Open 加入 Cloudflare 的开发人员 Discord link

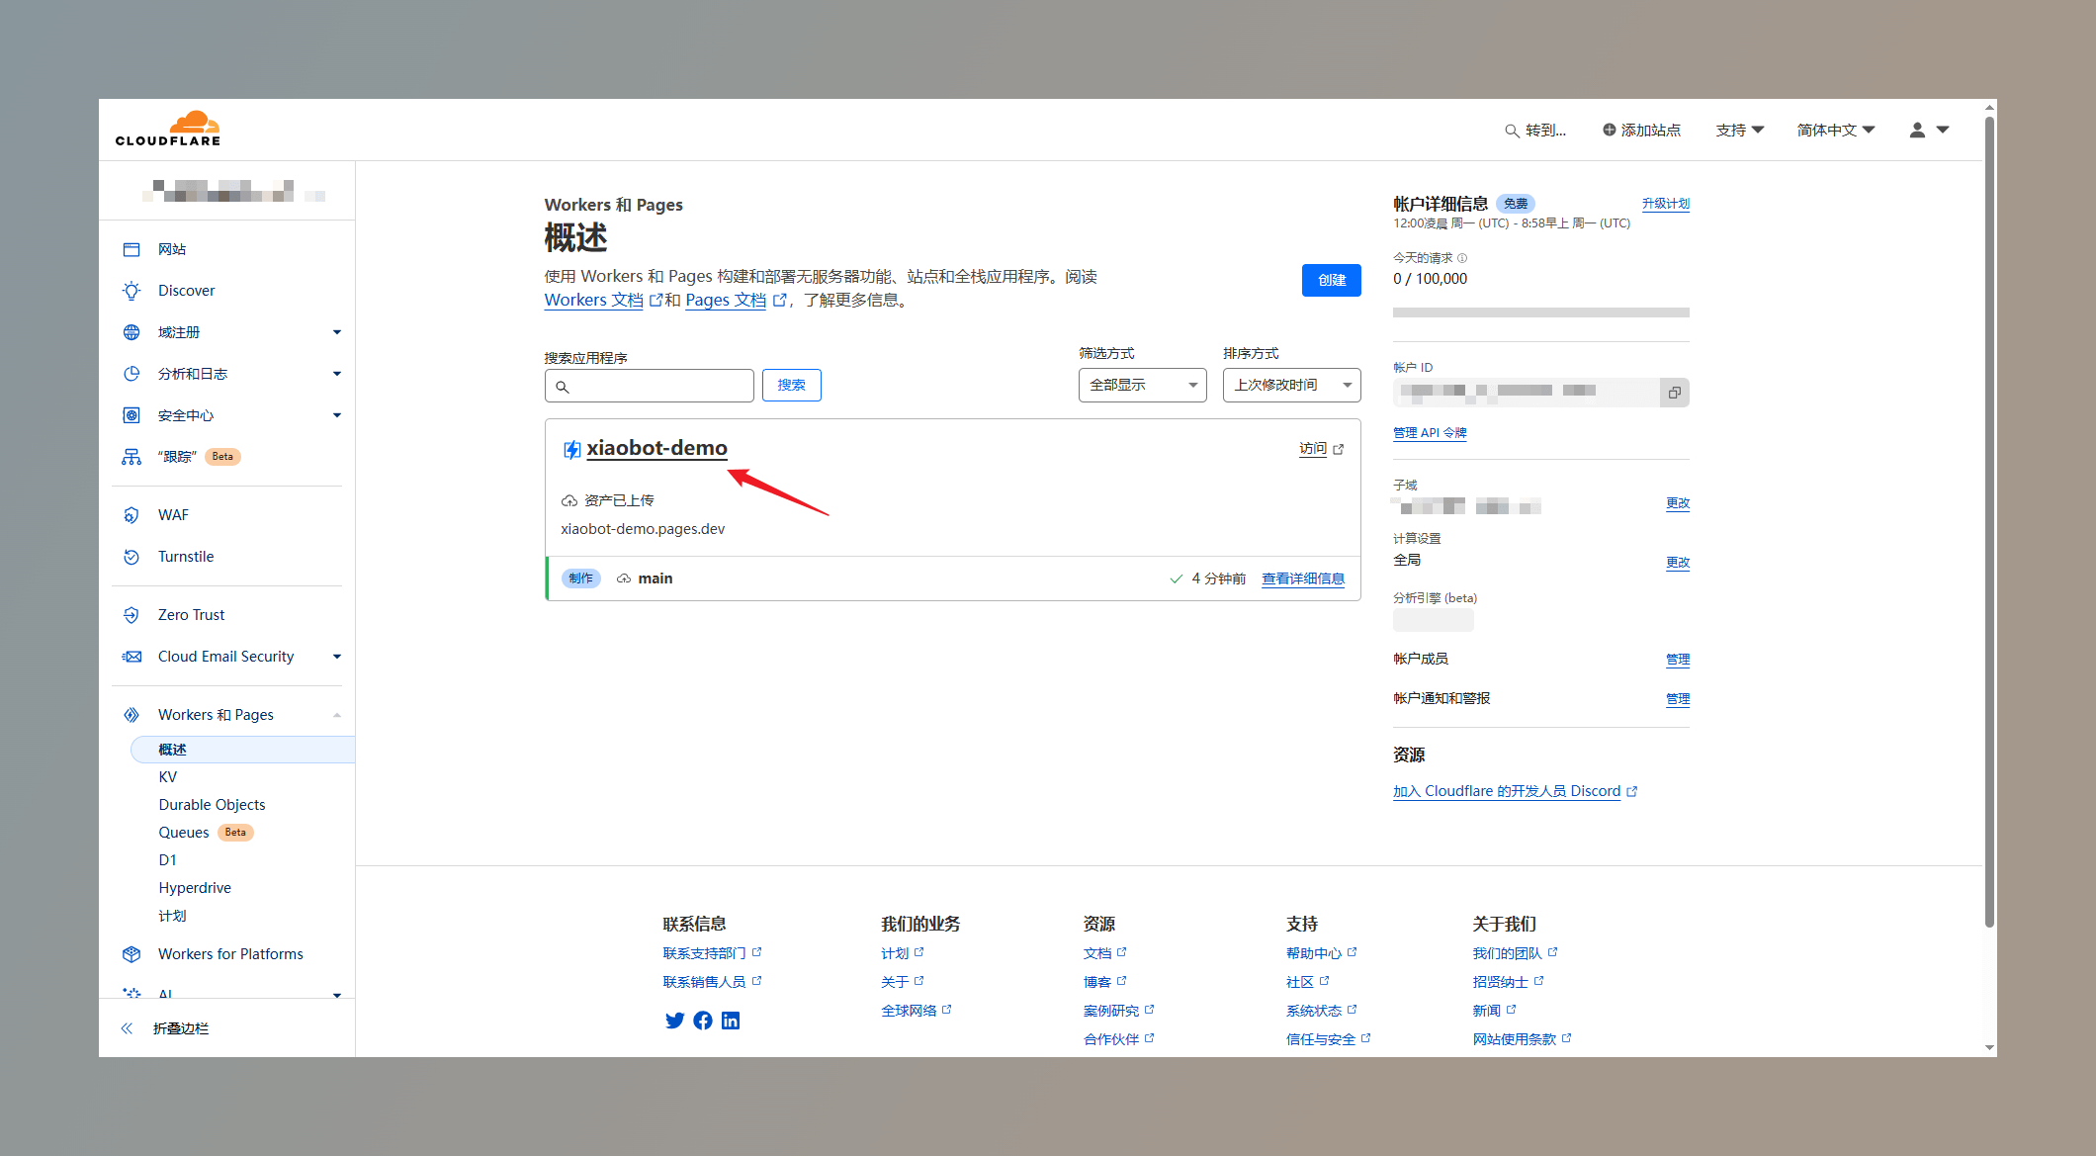(1507, 791)
